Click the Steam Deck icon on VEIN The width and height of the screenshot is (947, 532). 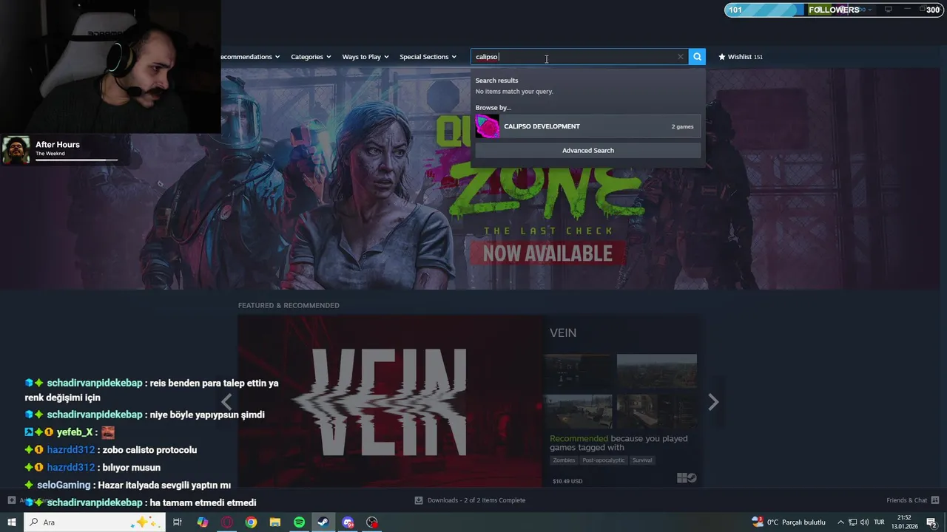coord(692,478)
